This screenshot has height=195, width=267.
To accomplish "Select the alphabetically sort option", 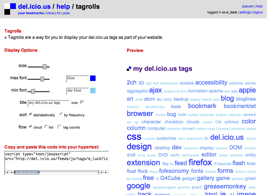I will (x=30, y=115).
